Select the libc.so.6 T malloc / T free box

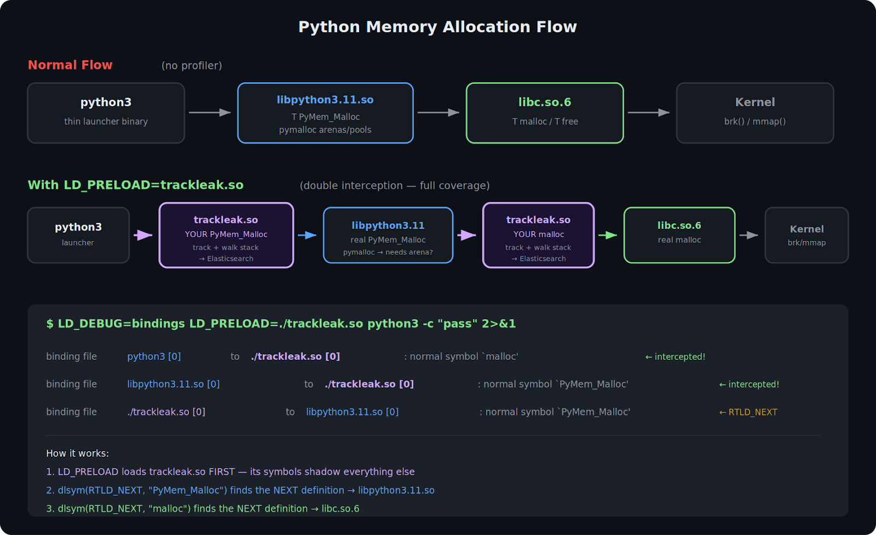point(545,113)
